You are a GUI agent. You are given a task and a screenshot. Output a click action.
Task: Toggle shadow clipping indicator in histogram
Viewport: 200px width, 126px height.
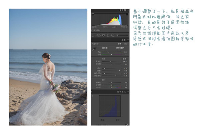[x=93, y=14]
